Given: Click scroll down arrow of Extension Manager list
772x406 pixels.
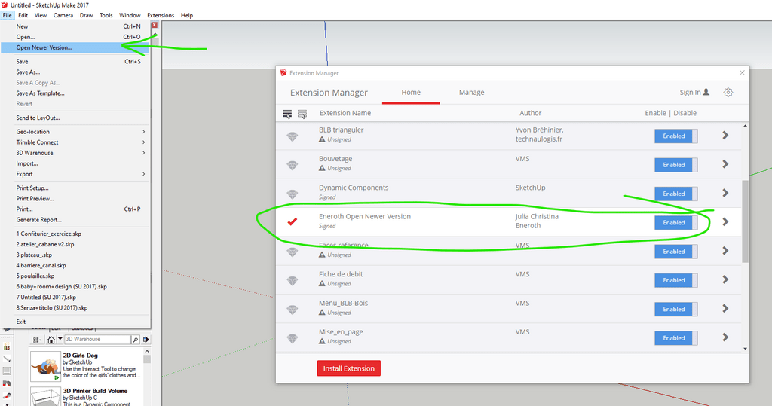Looking at the screenshot, I should [745, 349].
